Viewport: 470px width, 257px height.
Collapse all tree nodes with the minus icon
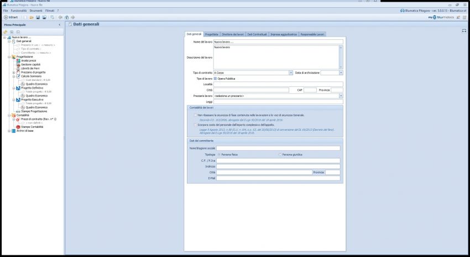(x=18, y=32)
